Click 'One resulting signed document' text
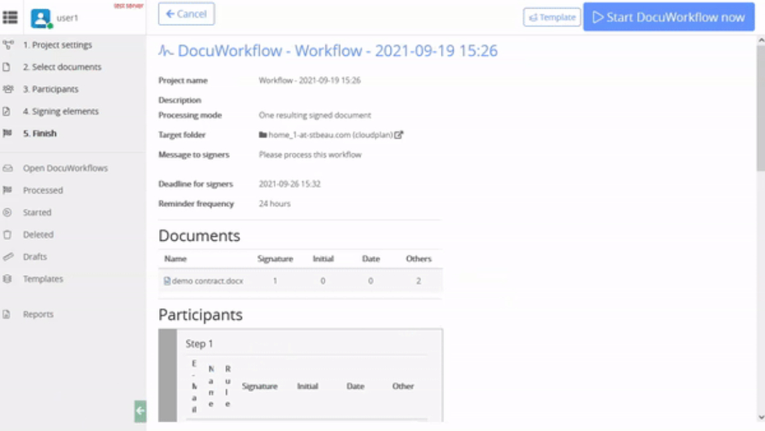 315,115
